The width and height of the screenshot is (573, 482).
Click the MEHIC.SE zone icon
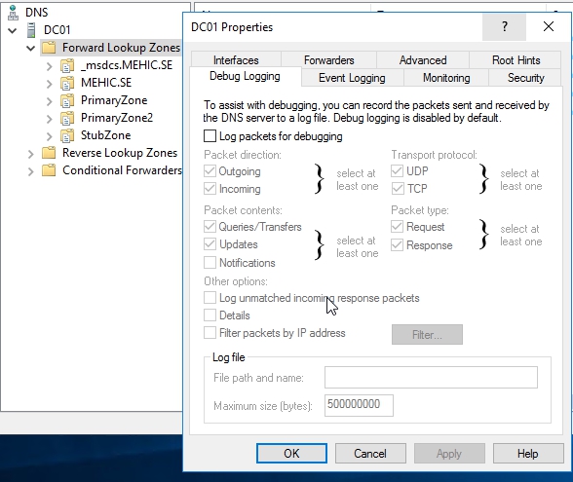pyautogui.click(x=67, y=83)
